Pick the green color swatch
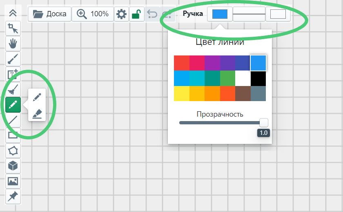Screen dimensions: 343x212 tap(227, 78)
